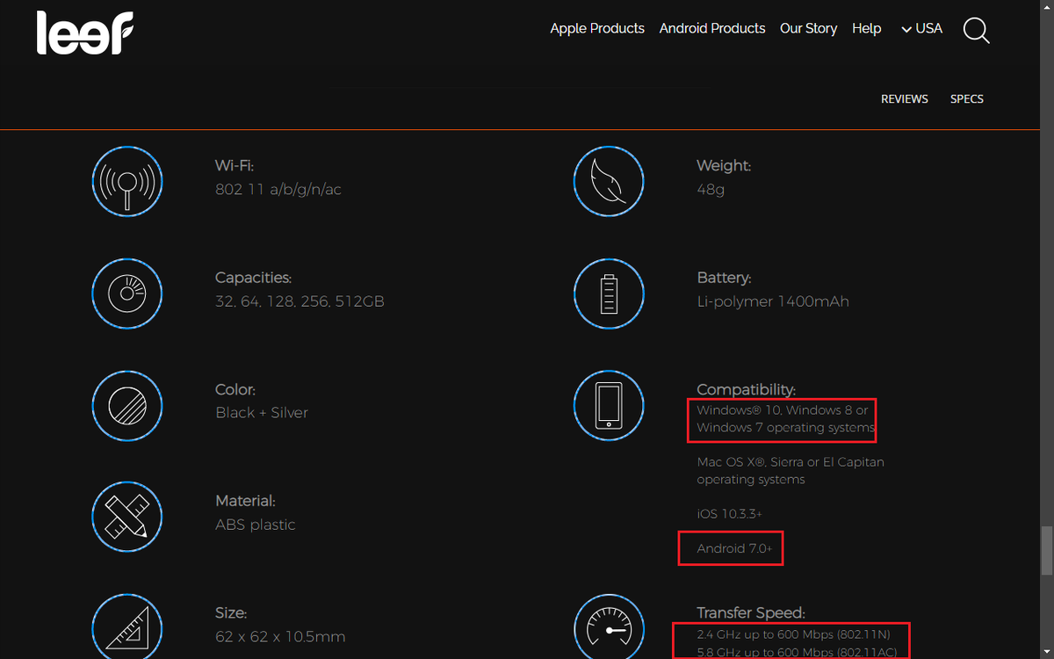Click the Compatibility phone icon
This screenshot has width=1054, height=659.
(609, 406)
